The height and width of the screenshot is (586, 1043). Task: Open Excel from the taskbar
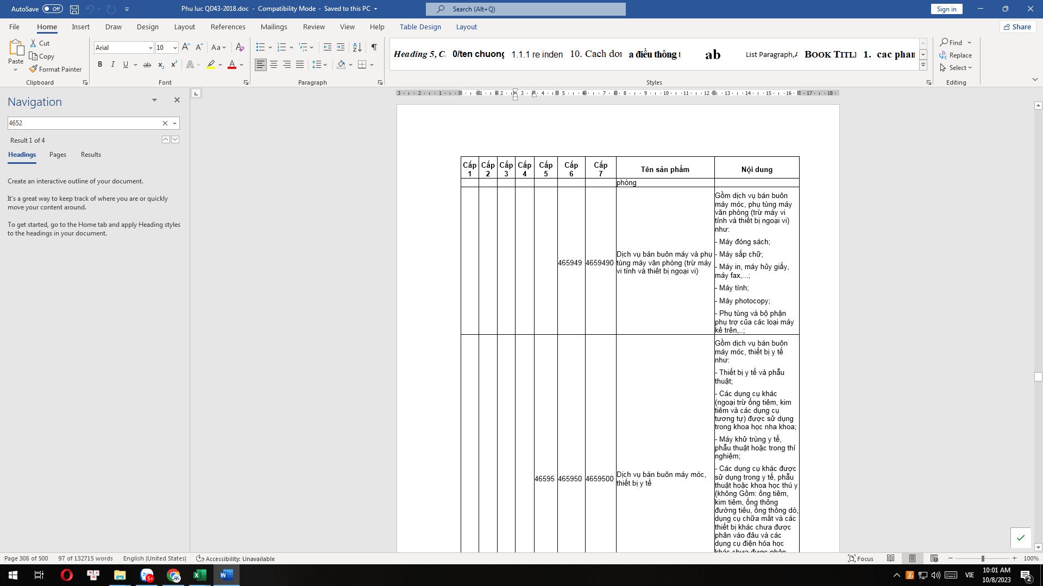199,575
